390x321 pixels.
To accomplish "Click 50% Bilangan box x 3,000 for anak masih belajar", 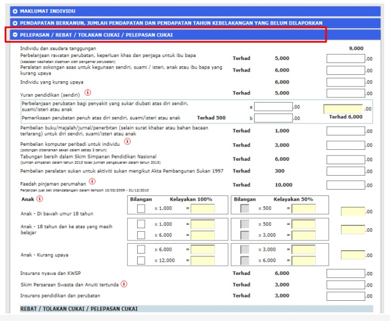I will coord(245,235).
